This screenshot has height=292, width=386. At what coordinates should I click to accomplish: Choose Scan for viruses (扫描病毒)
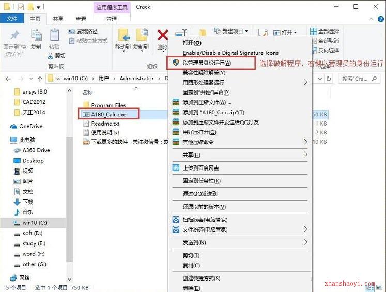240,220
